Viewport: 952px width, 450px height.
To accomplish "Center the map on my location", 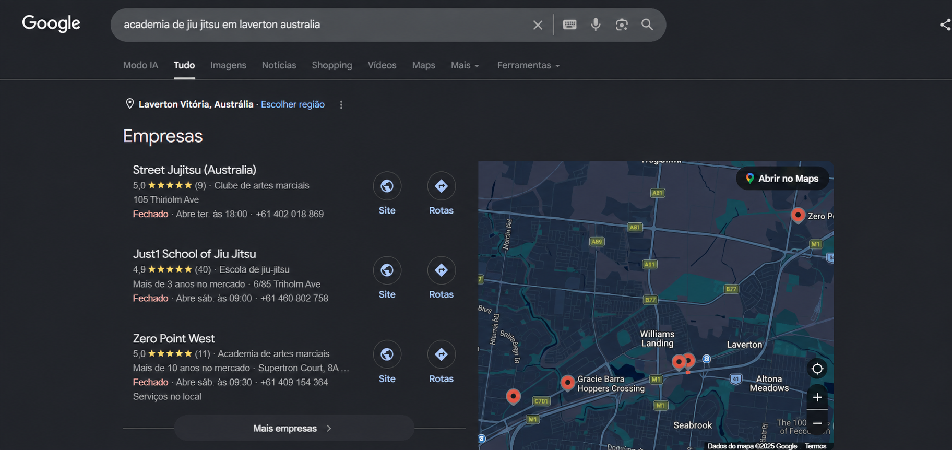I will [x=817, y=369].
